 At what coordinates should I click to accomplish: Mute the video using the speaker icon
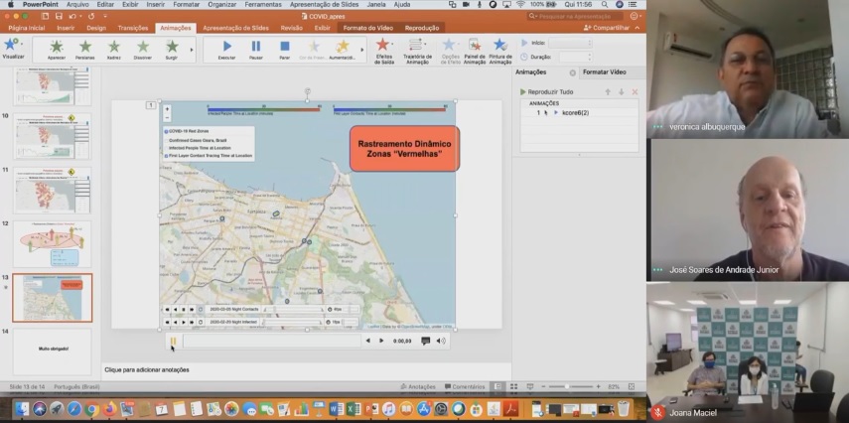(442, 341)
